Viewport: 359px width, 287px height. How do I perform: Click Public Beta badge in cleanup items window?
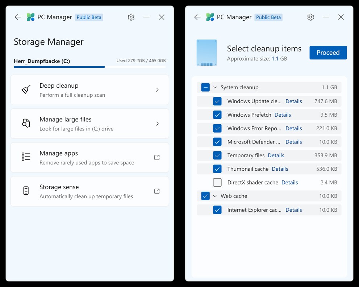(x=268, y=17)
